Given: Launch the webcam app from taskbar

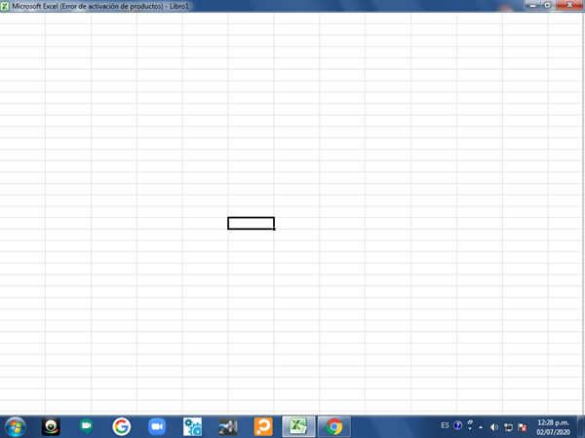Looking at the screenshot, I should (x=51, y=427).
